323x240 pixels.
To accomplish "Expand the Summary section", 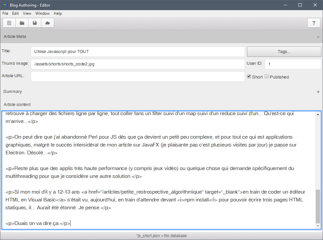I will point(318,92).
